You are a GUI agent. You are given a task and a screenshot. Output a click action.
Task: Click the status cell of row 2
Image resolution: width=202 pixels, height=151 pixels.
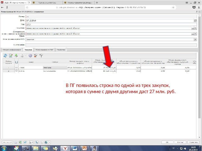pyautogui.click(x=55, y=71)
